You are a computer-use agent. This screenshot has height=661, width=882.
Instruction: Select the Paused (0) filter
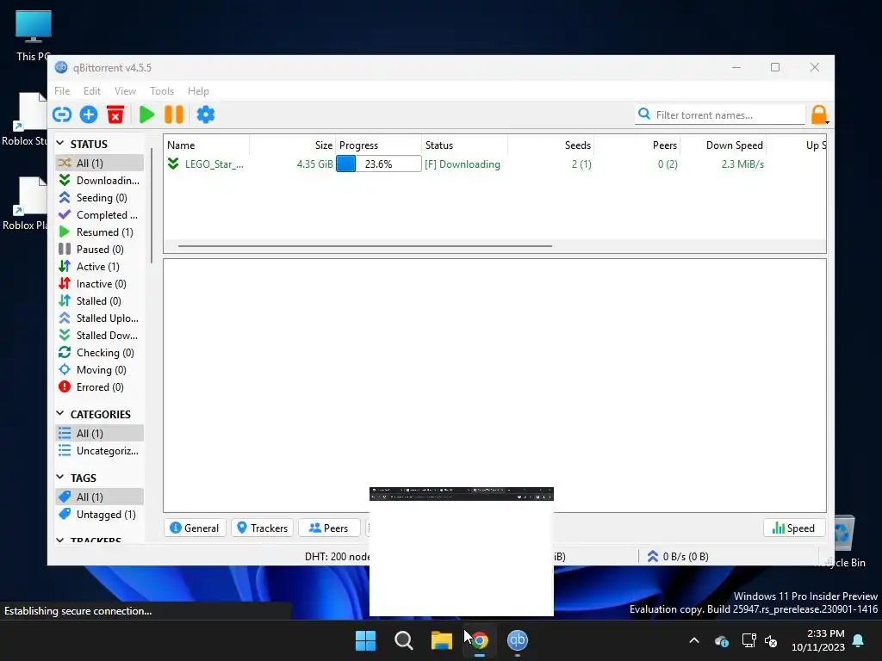(x=100, y=250)
